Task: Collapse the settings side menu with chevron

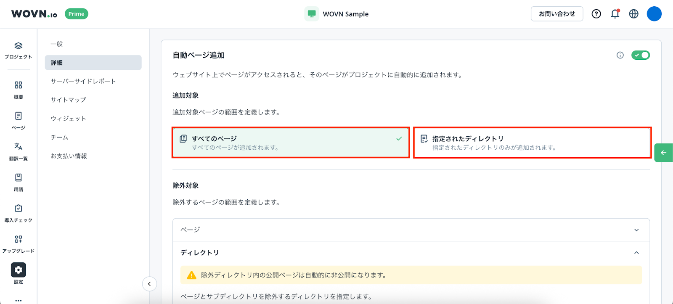Action: click(149, 284)
